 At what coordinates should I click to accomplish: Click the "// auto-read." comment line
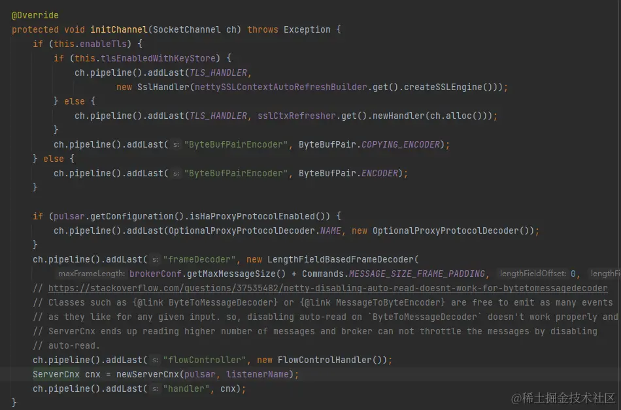tap(67, 345)
